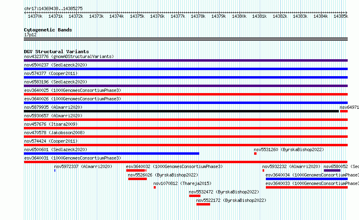Select the purple nsv4323776 variant bar
Screen dimensions: 359x220
point(186,60)
